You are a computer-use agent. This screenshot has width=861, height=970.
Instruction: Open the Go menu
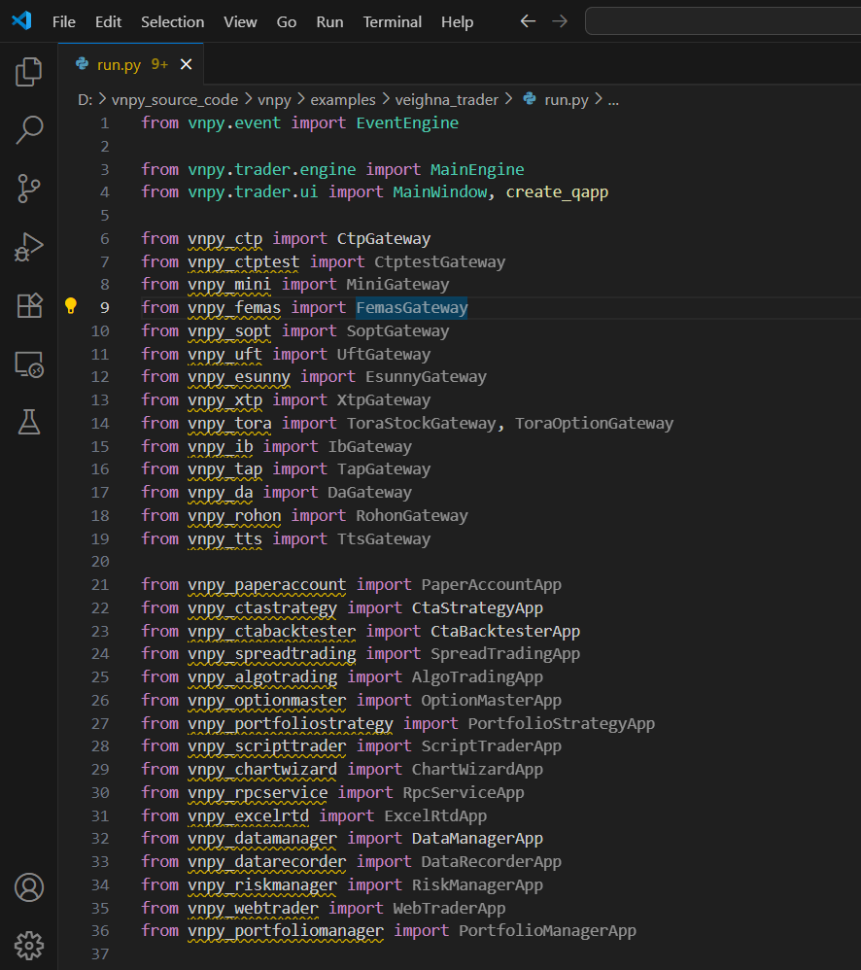[287, 21]
